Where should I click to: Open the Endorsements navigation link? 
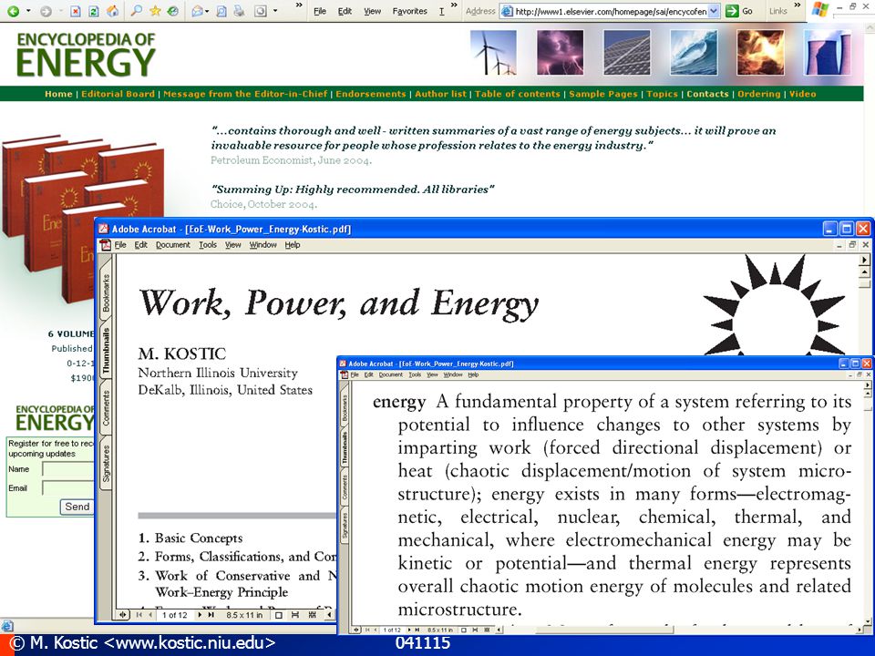point(371,94)
